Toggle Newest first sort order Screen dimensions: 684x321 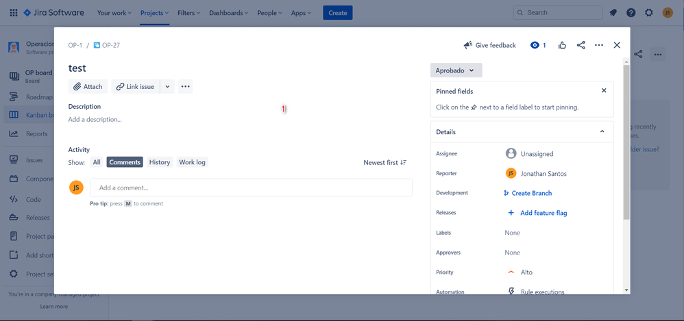[x=384, y=162]
